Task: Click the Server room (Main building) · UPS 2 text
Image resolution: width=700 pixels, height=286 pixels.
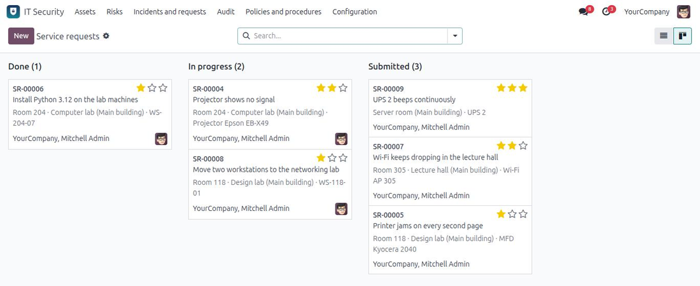Action: click(x=430, y=112)
